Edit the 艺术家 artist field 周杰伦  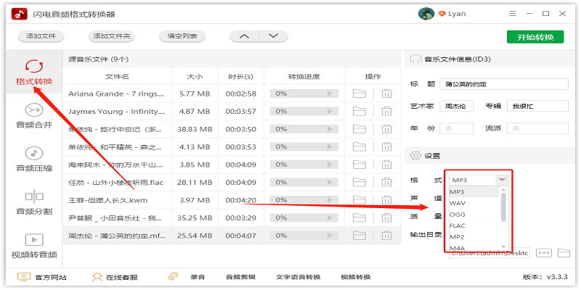coord(457,106)
